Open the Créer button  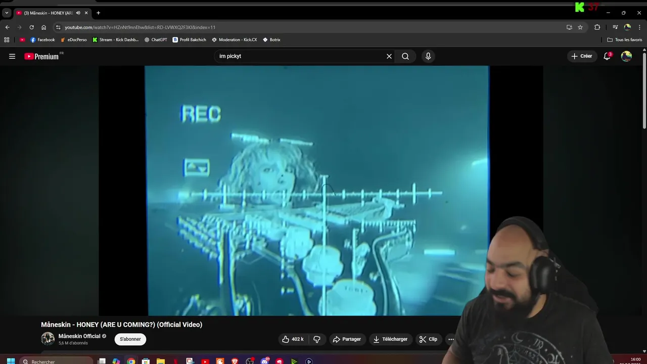[582, 56]
